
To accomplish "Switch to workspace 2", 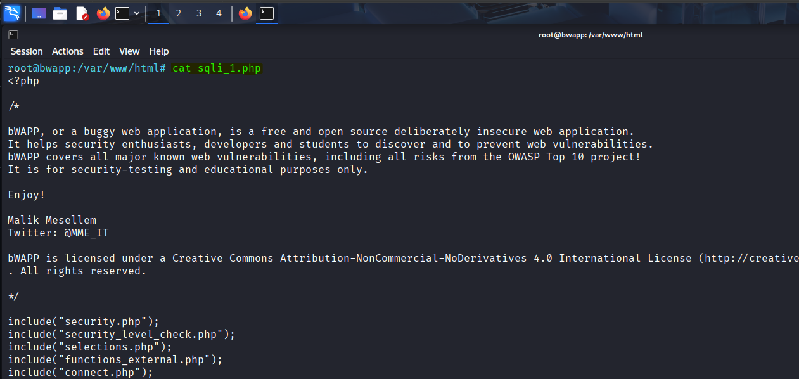I will pyautogui.click(x=179, y=13).
